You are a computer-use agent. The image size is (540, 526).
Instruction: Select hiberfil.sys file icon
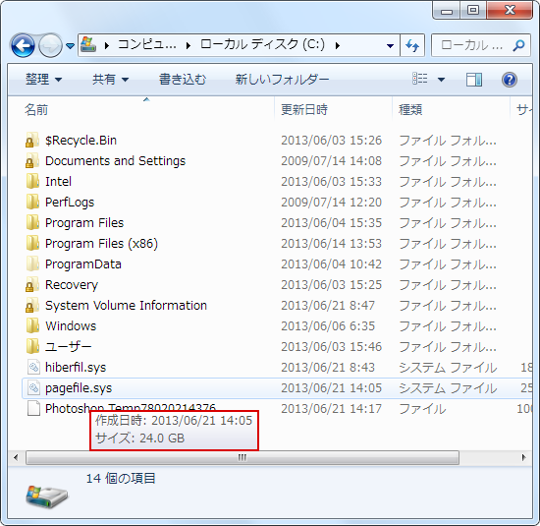33,367
